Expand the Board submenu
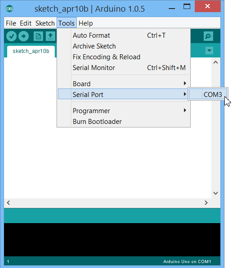 coord(124,84)
